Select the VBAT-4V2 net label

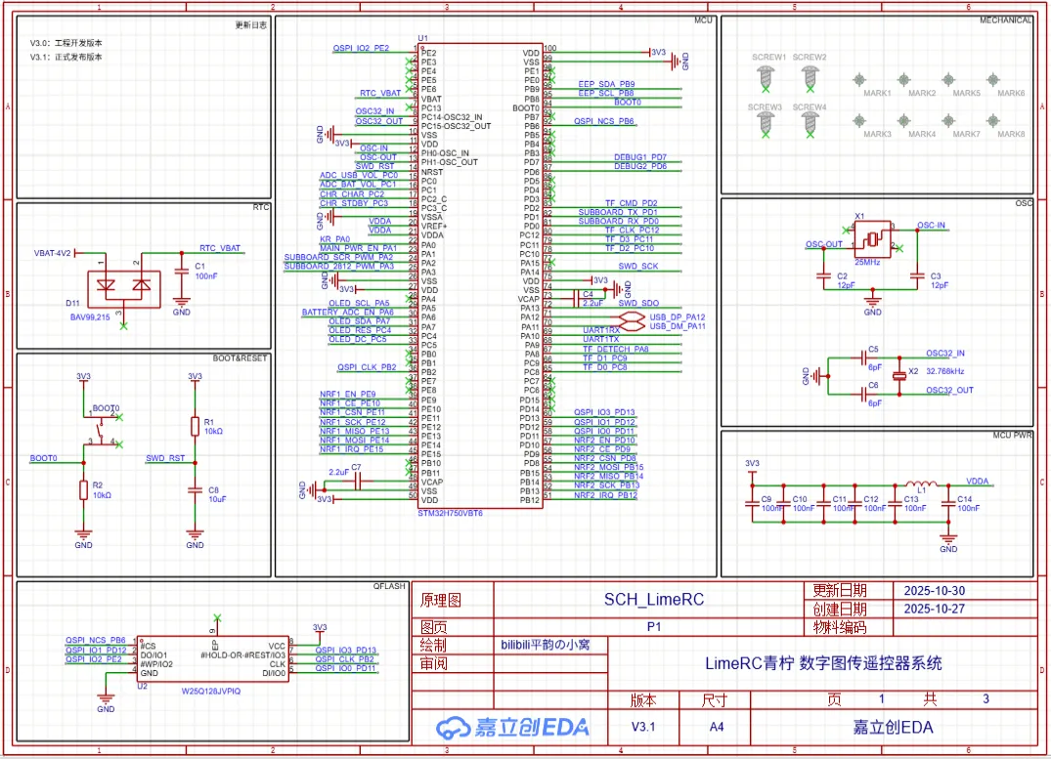click(53, 252)
